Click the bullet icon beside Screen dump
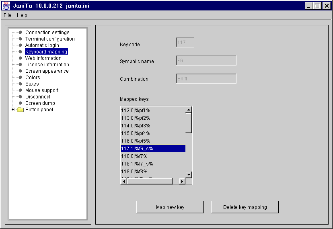This screenshot has width=333, height=229. point(21,103)
